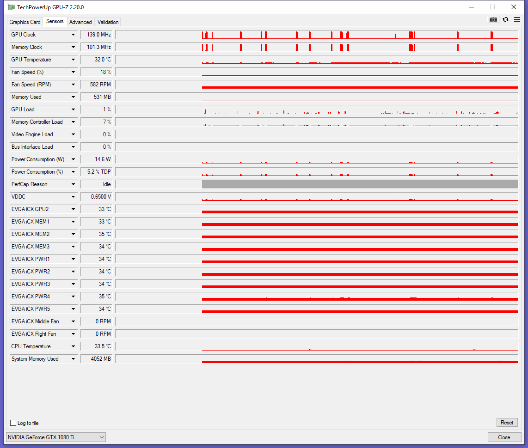The width and height of the screenshot is (528, 448).
Task: Expand the Fan Speed (RPM) dropdown
Action: tap(73, 85)
